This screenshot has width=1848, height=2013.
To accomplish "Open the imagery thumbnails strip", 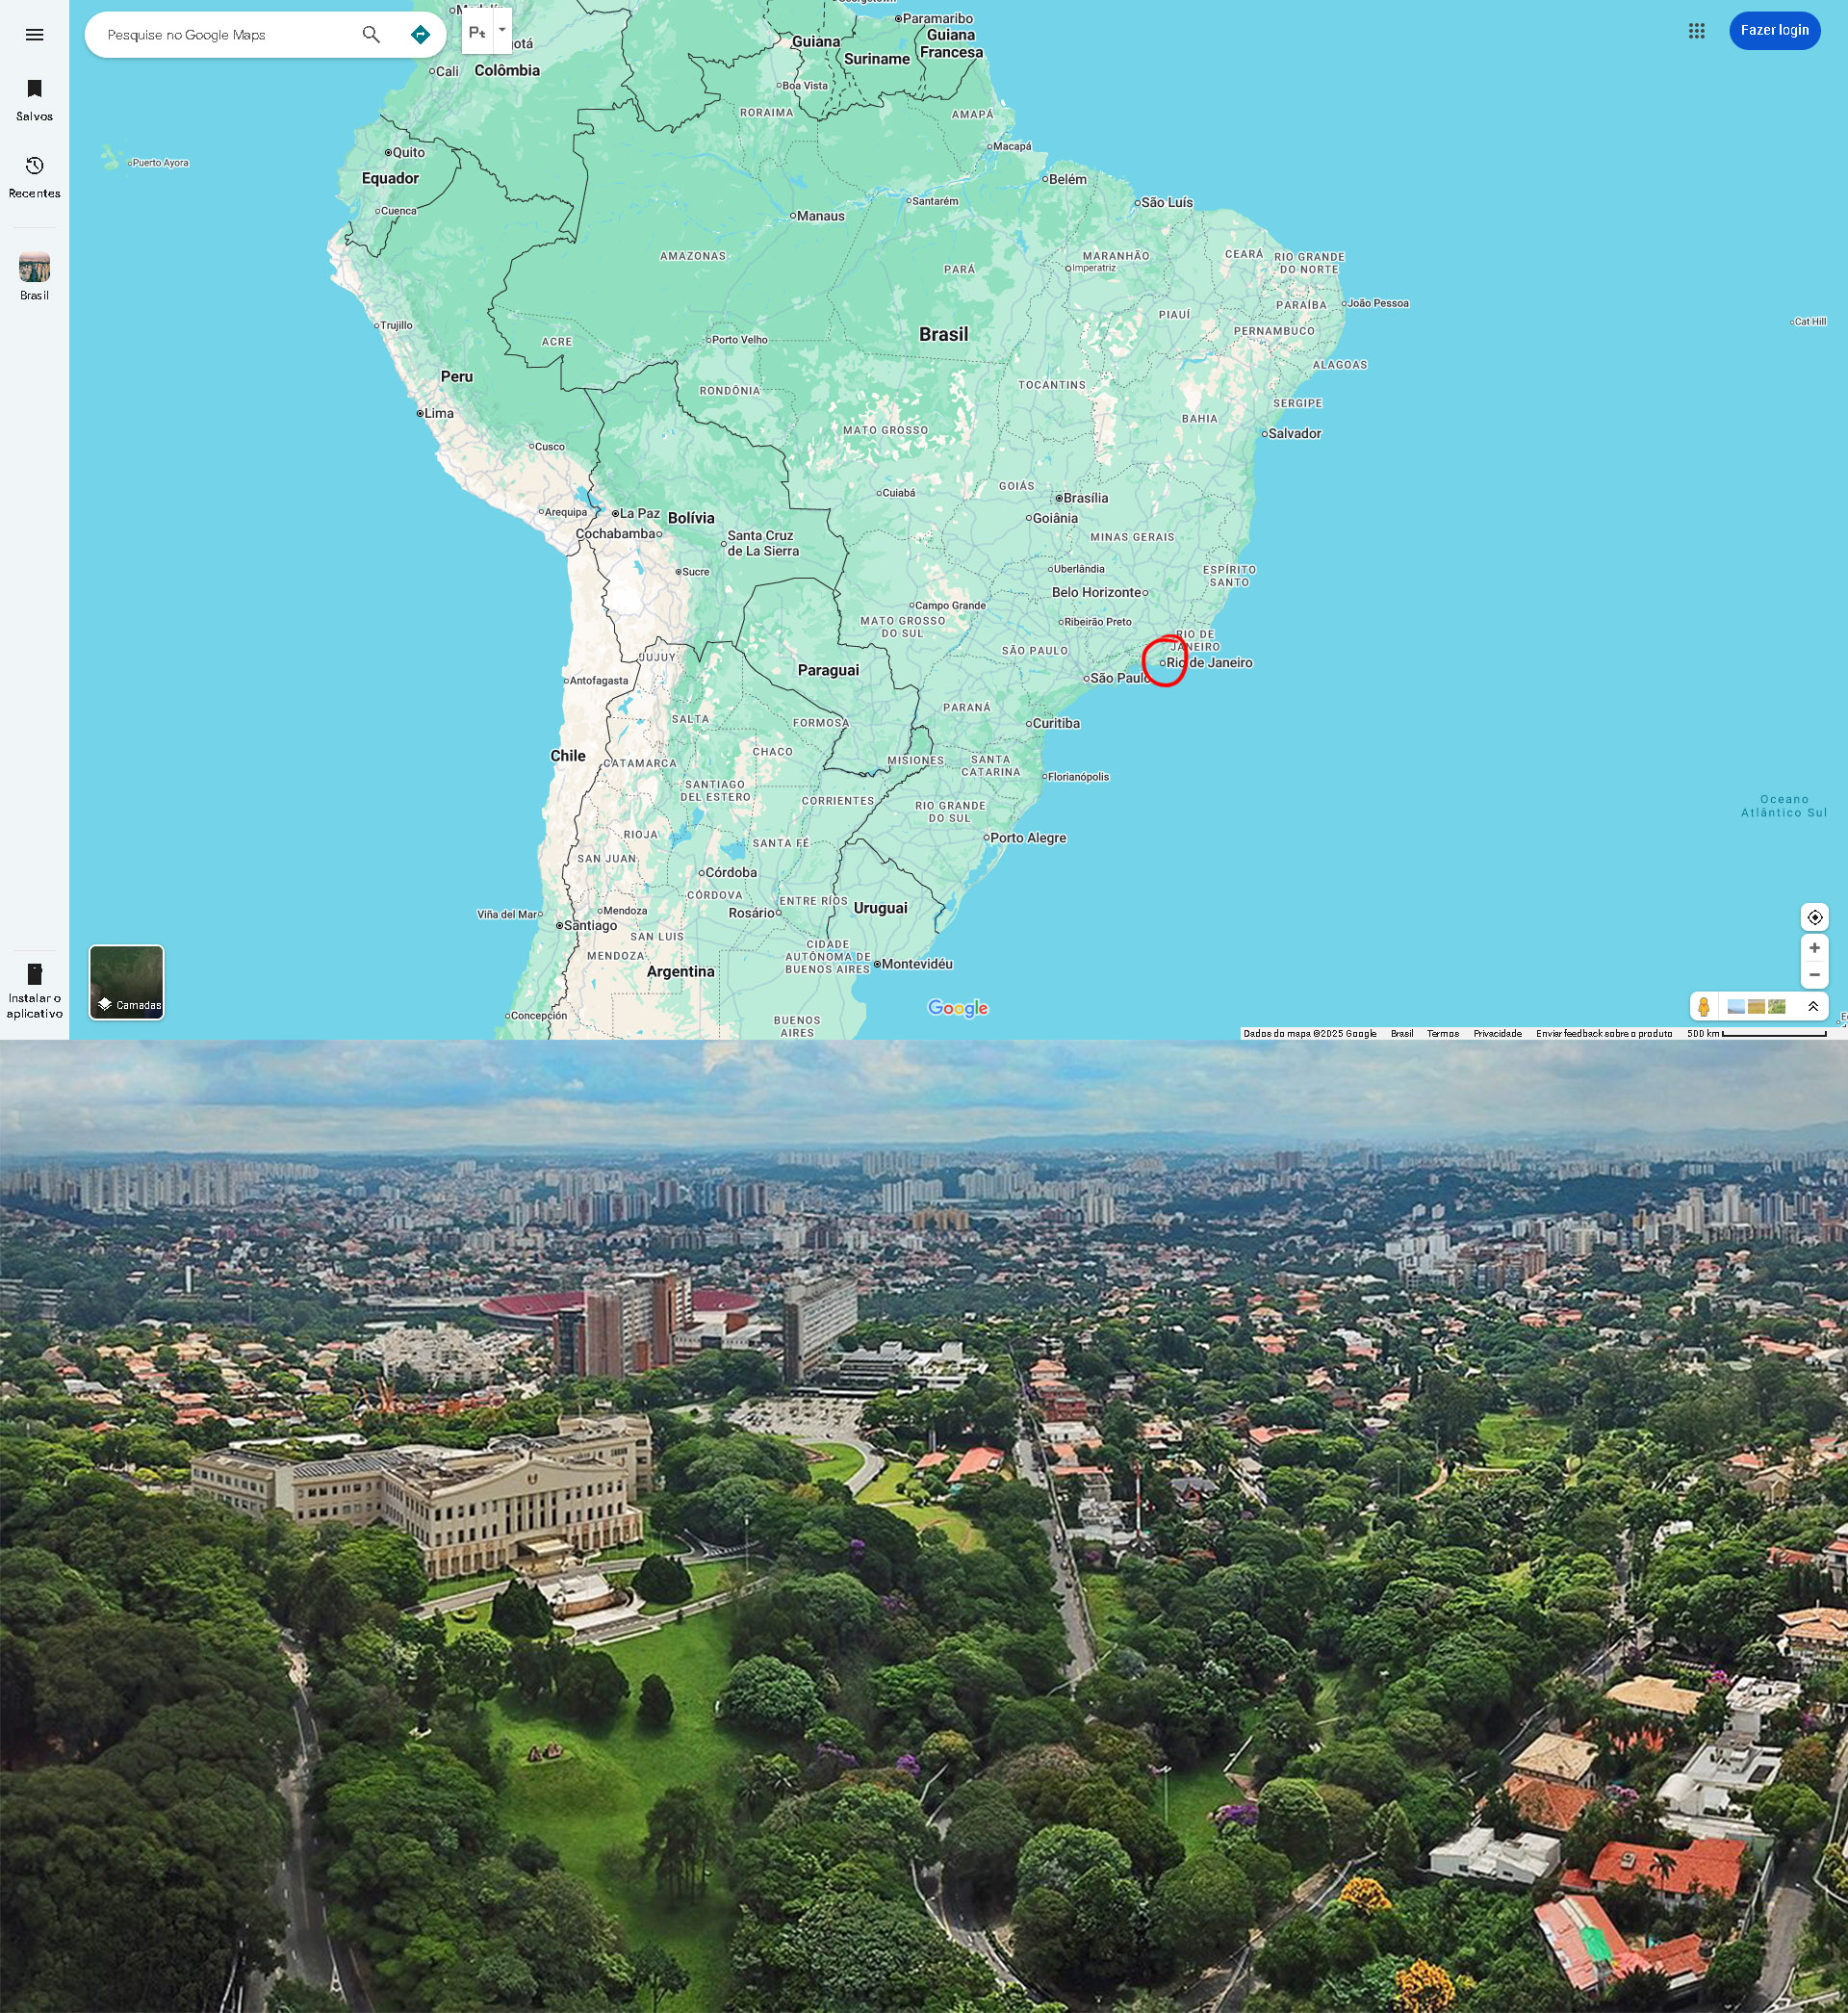I will (1757, 1007).
